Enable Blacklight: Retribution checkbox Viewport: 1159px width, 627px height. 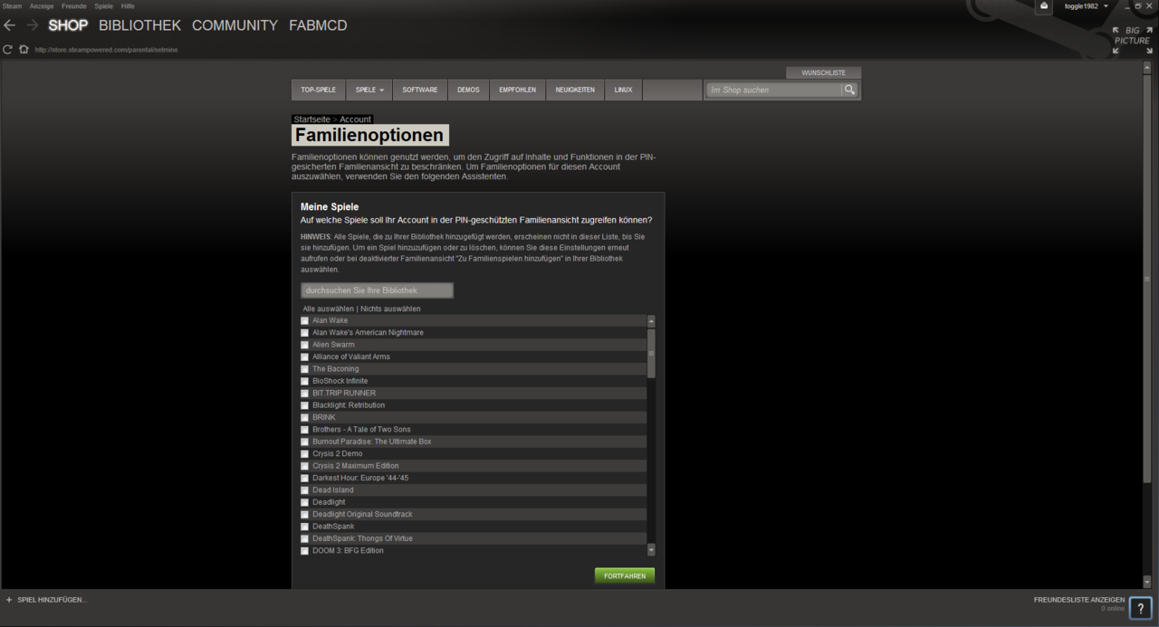pos(305,405)
